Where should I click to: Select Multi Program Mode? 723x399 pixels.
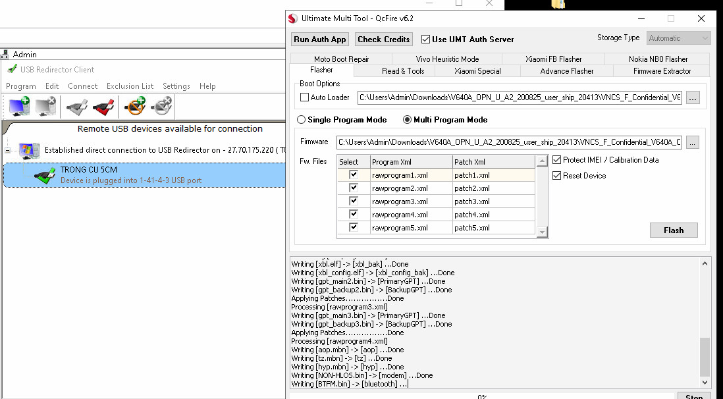point(407,119)
